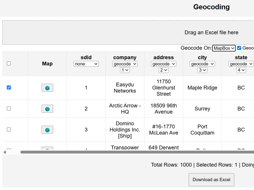
Task: Open the company order number dropdown
Action: click(x=125, y=70)
